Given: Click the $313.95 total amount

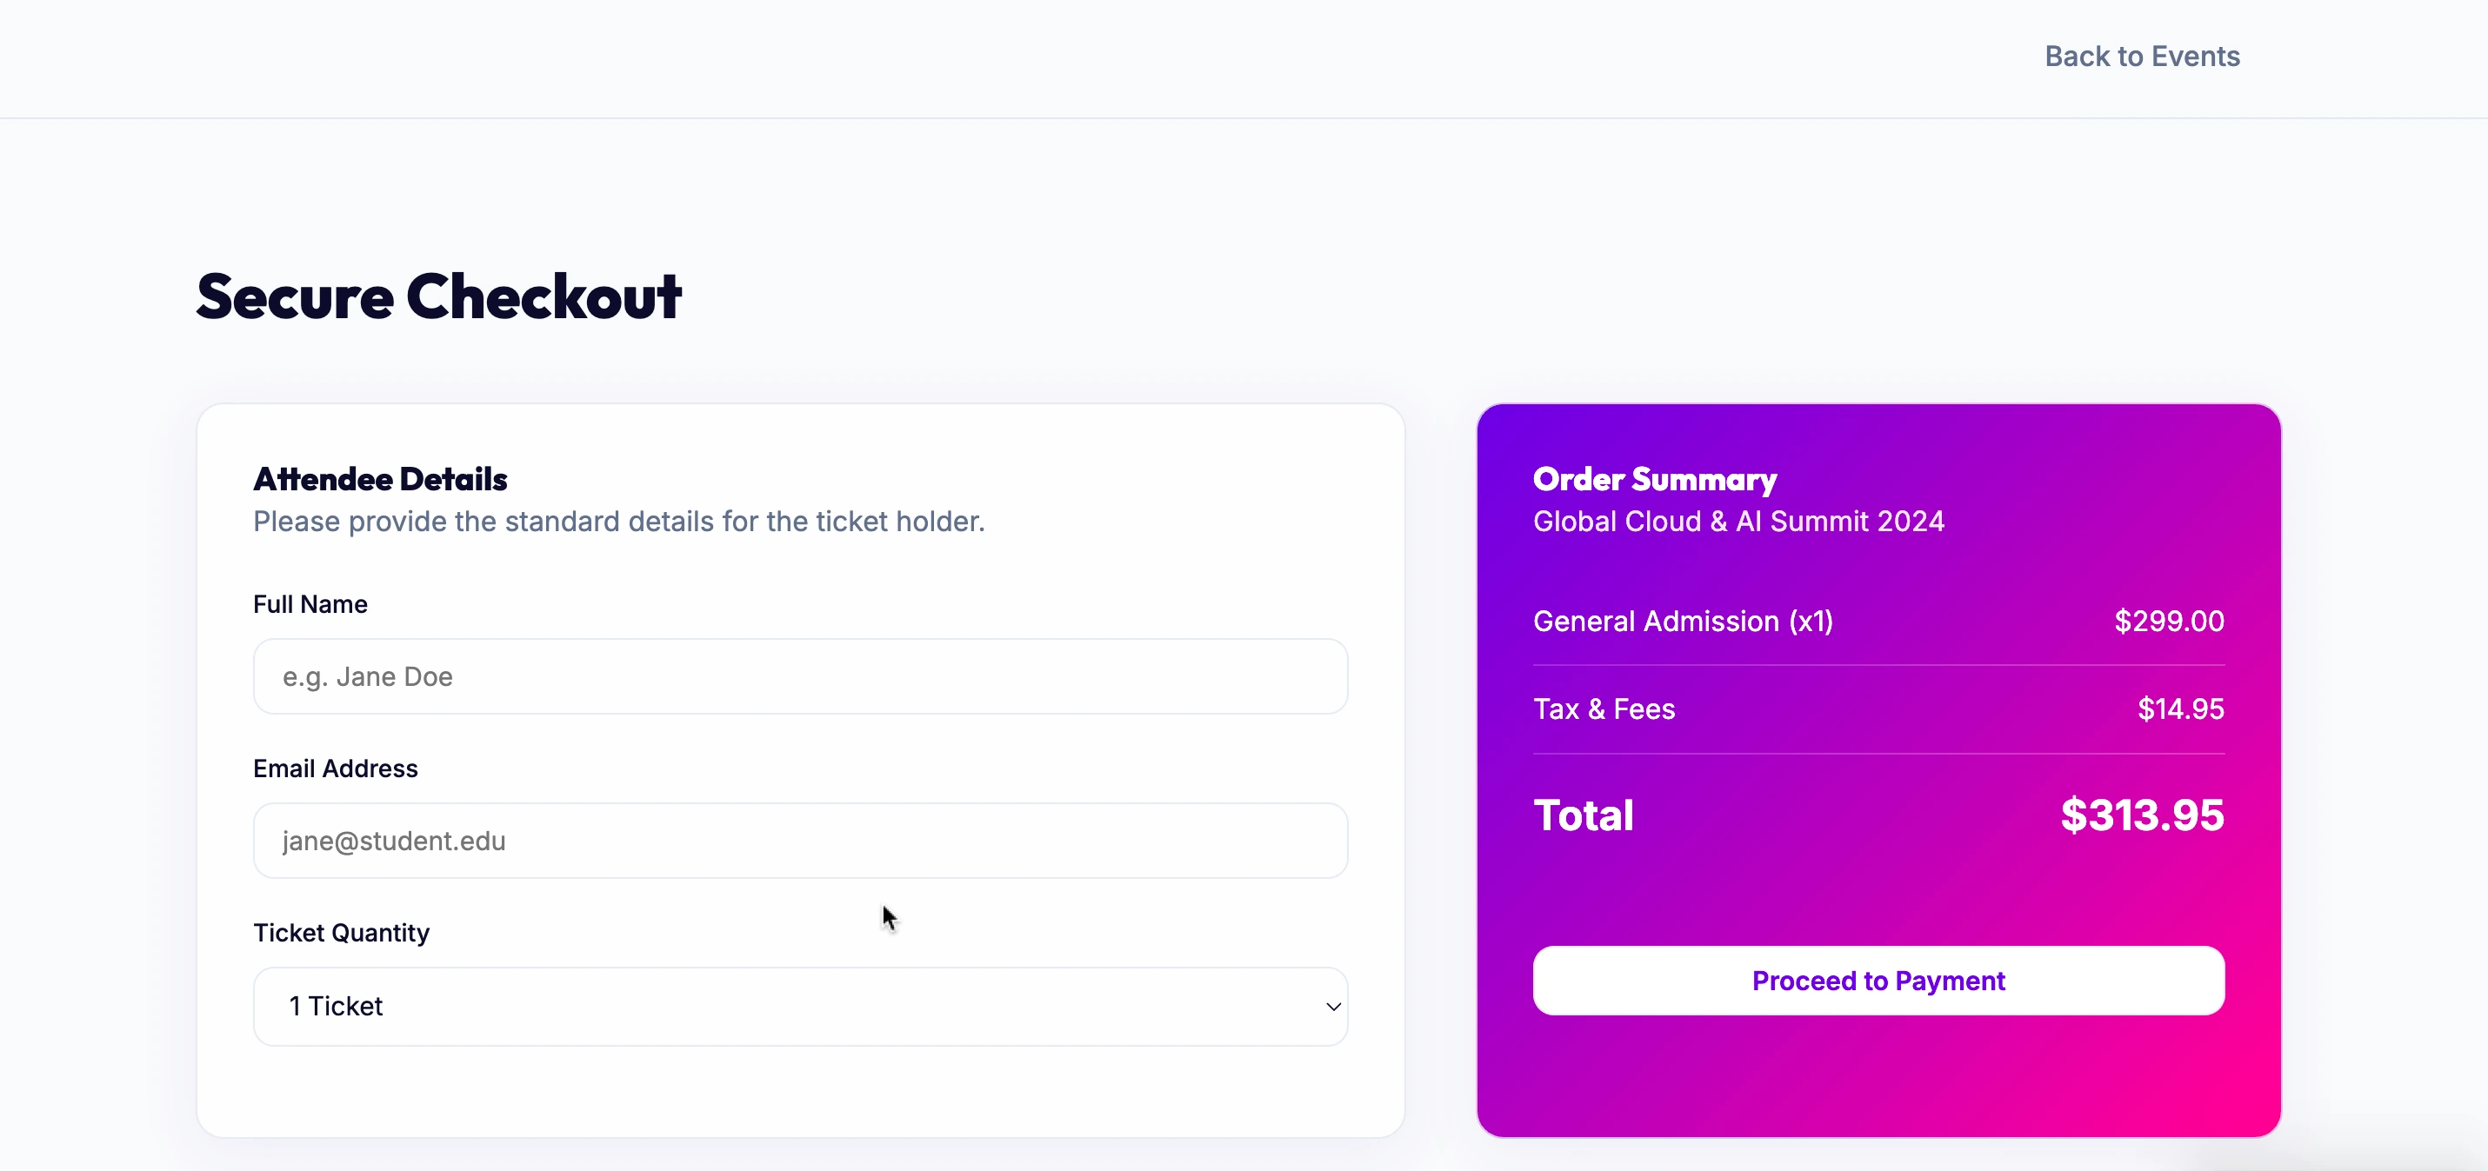Looking at the screenshot, I should pos(2141,815).
